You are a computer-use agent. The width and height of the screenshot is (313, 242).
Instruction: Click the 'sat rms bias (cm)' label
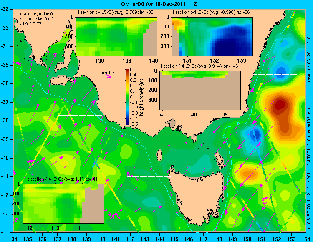click(37, 19)
